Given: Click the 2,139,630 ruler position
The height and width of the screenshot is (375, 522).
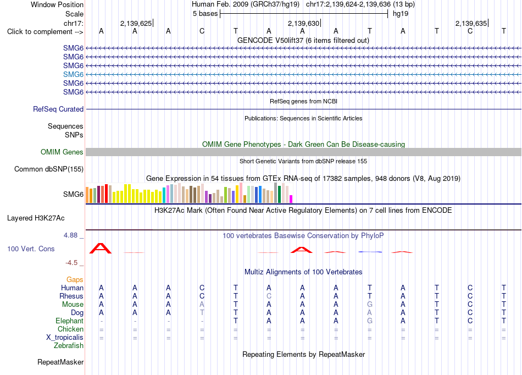Looking at the screenshot, I should (x=304, y=23).
